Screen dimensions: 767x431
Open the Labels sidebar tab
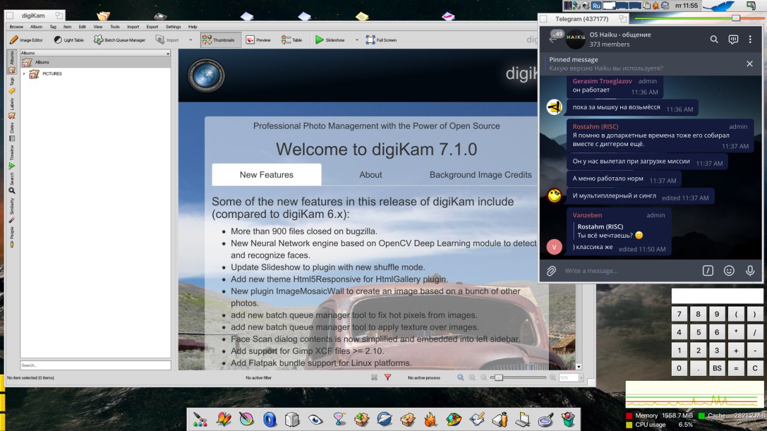tap(11, 108)
